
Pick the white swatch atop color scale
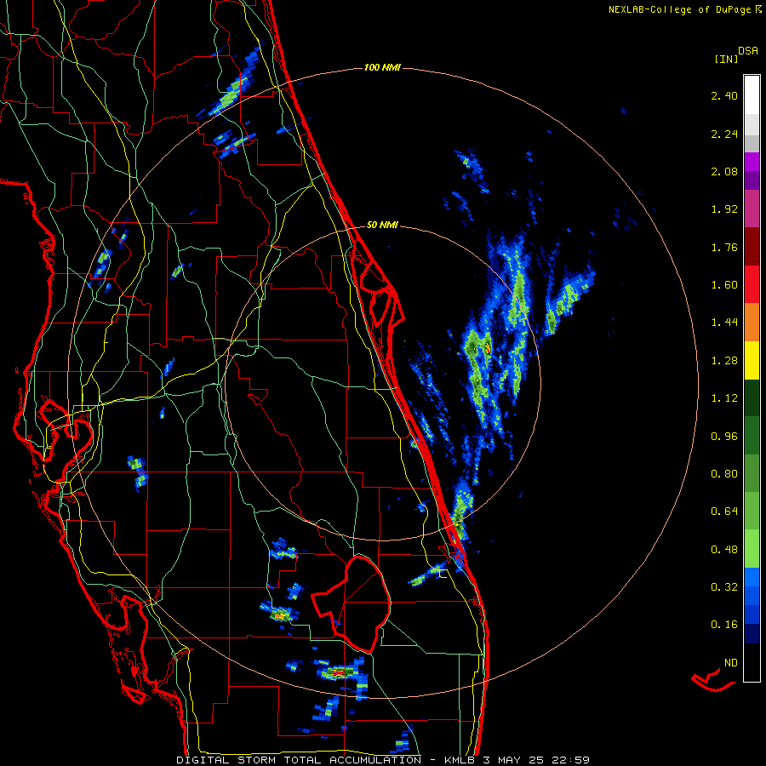pos(752,95)
